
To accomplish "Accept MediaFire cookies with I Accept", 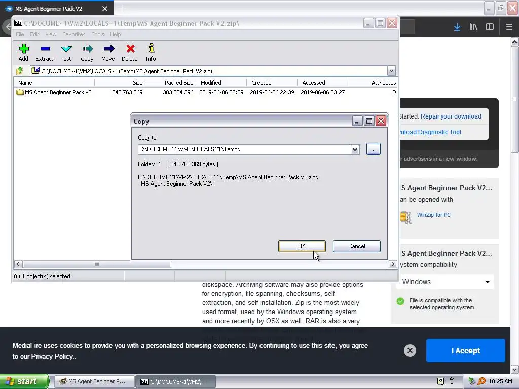I will coord(465,351).
